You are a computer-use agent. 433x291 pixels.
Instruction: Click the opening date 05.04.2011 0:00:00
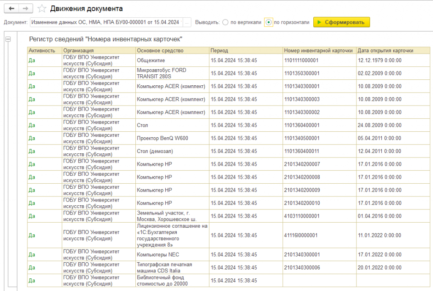pos(393,138)
